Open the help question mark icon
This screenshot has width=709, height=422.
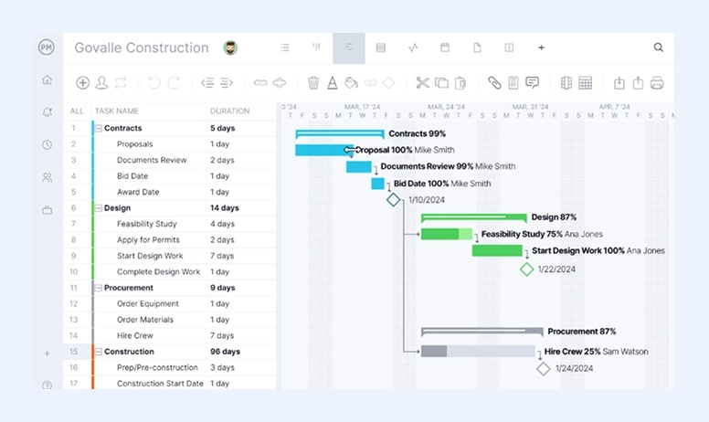47,385
